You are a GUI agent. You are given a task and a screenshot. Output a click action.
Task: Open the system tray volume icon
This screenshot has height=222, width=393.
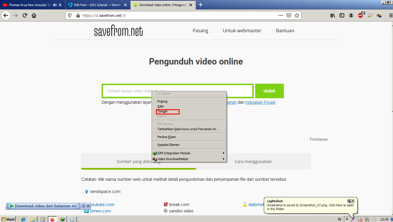tap(374, 219)
